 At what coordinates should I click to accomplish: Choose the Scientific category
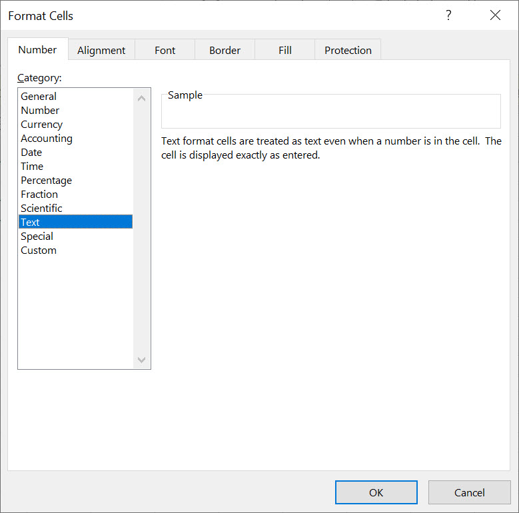pyautogui.click(x=76, y=208)
